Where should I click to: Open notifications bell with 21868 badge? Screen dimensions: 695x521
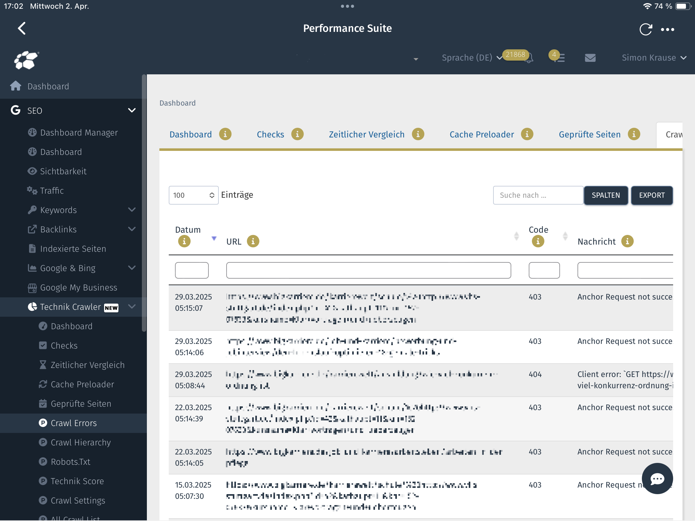(529, 58)
